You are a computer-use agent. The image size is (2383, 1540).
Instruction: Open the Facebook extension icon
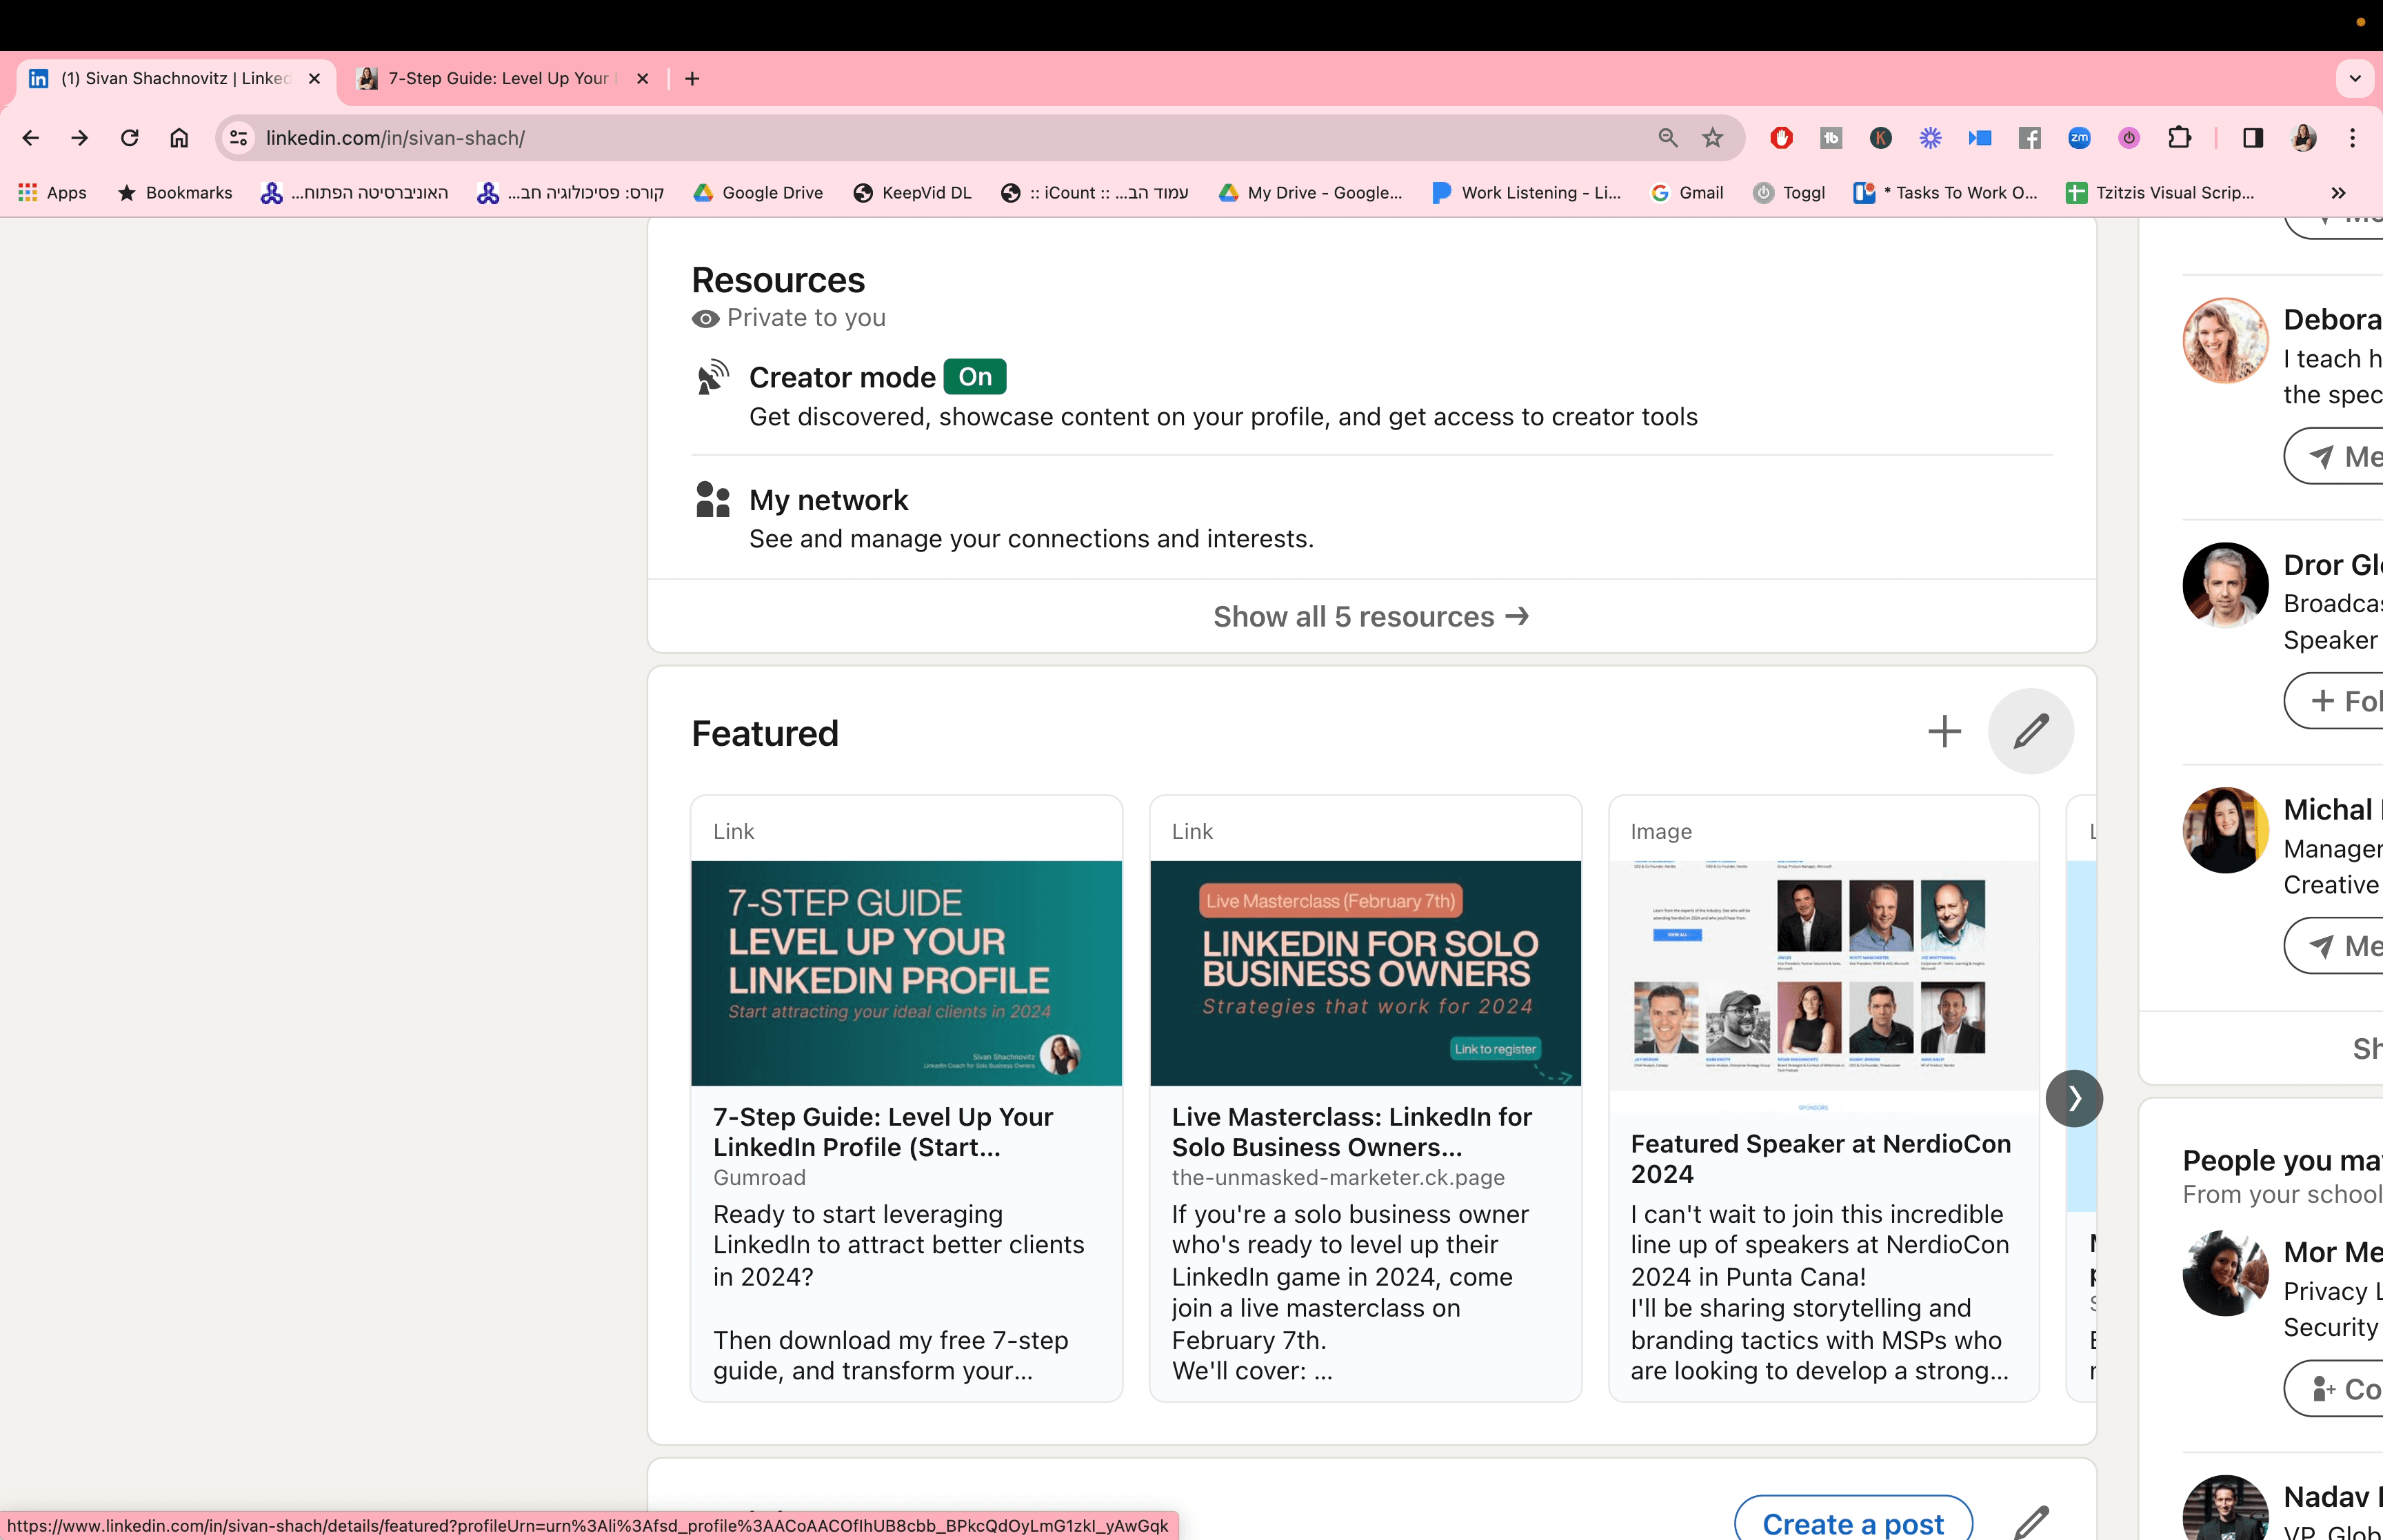pyautogui.click(x=2030, y=138)
